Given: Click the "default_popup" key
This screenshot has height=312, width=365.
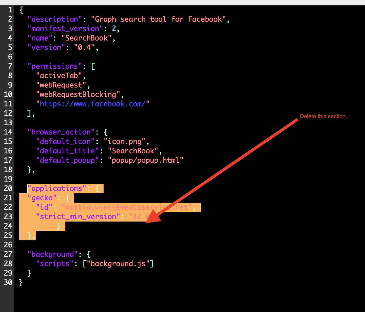Looking at the screenshot, I should 68,160.
